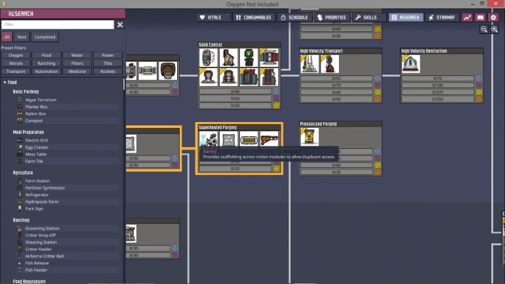Select the Completed filter toggle

[45, 37]
